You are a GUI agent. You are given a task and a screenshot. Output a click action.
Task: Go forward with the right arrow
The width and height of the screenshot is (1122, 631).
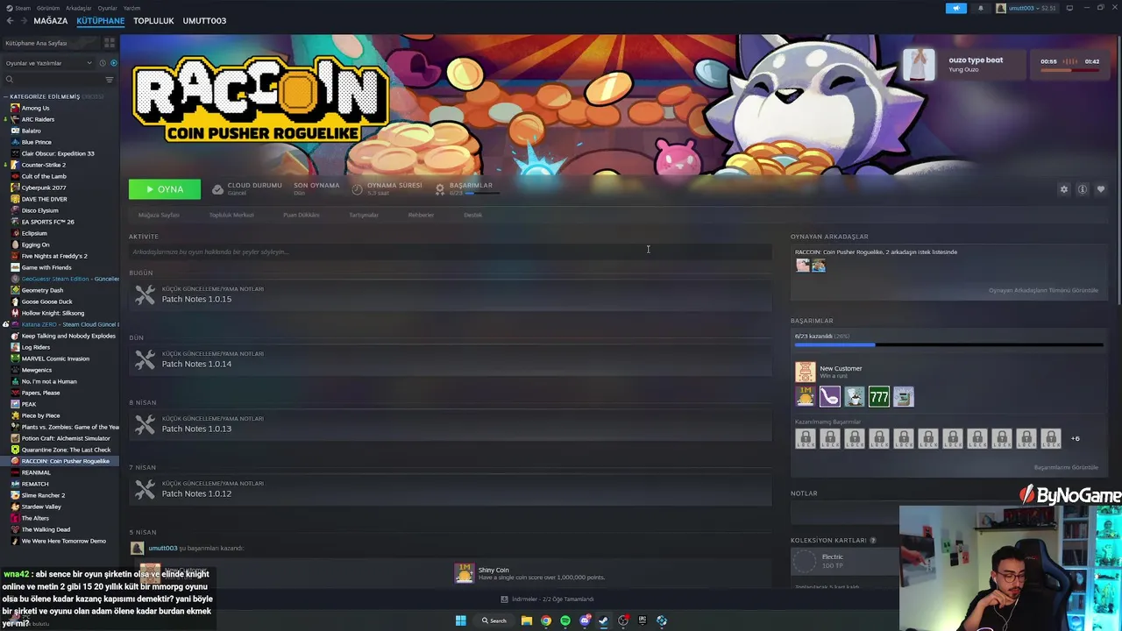[x=24, y=21]
